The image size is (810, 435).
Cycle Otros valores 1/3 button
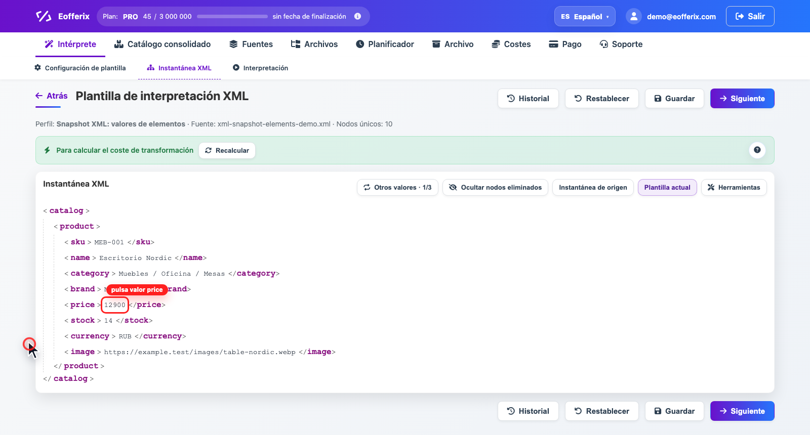[397, 187]
